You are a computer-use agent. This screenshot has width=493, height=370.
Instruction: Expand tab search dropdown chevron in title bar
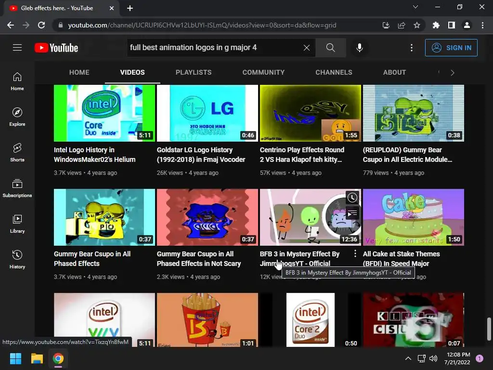click(415, 7)
